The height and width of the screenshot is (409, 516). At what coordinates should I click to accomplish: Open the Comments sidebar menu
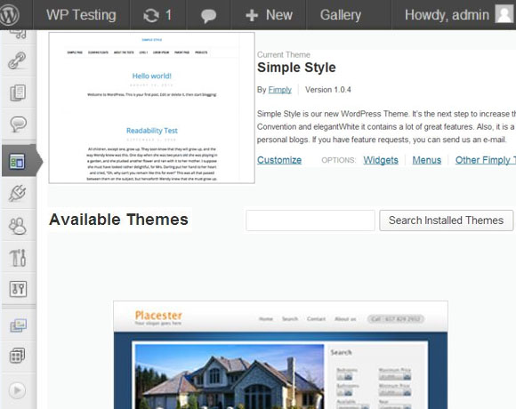pyautogui.click(x=18, y=124)
